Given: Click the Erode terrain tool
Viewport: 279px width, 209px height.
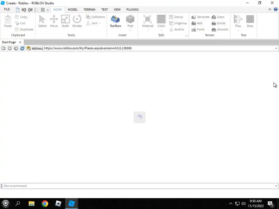Looking at the screenshot, I should point(219,23).
